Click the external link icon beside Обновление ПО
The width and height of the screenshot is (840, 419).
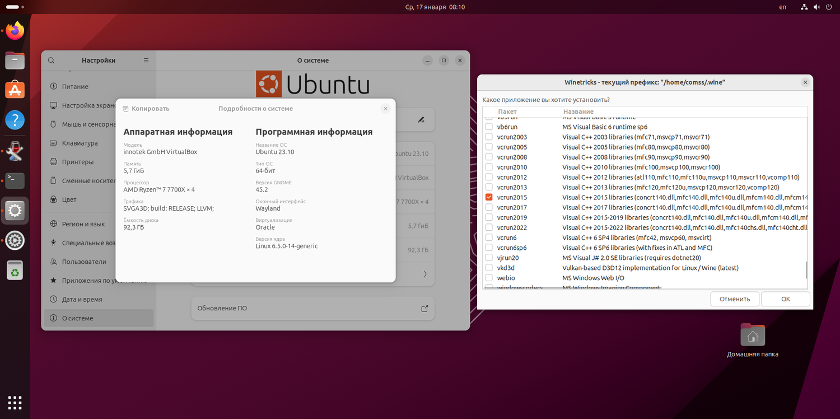click(424, 308)
